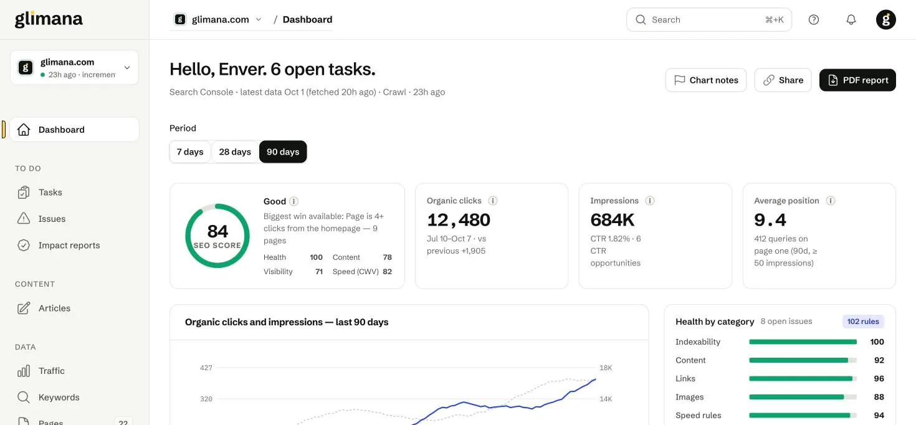The height and width of the screenshot is (425, 916).
Task: Open user avatar menu
Action: click(x=886, y=19)
